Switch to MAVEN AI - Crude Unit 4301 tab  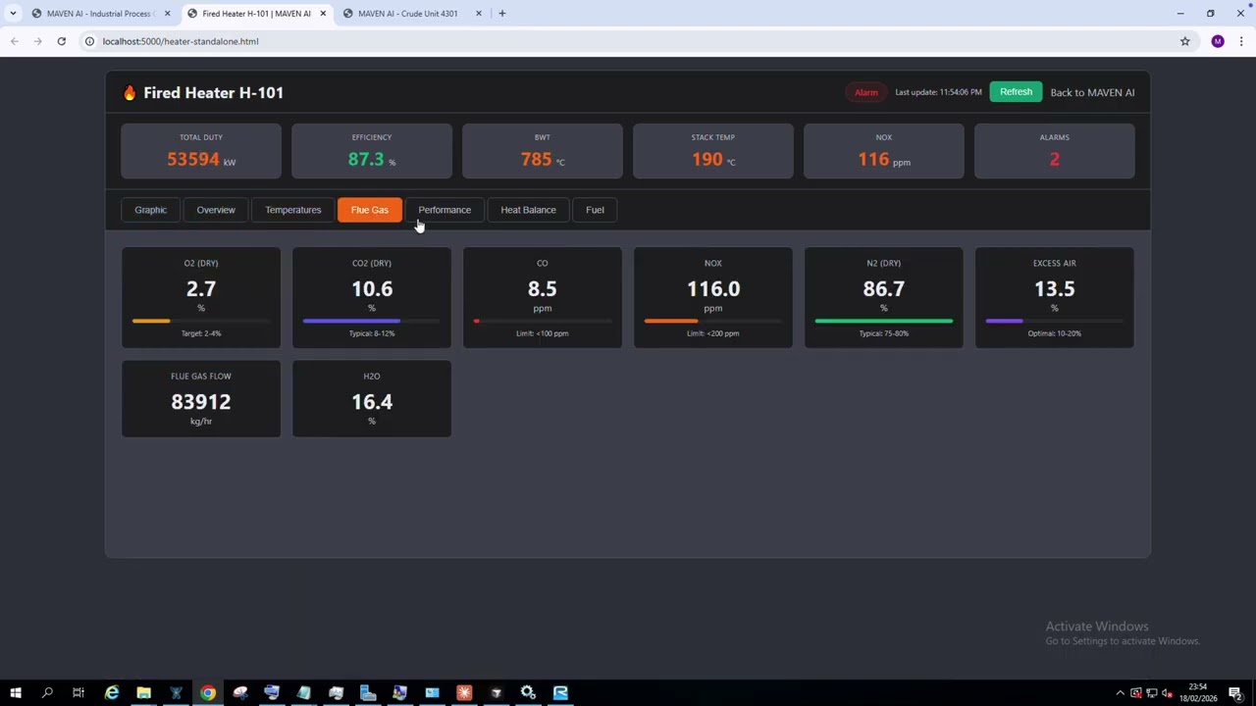tap(408, 14)
